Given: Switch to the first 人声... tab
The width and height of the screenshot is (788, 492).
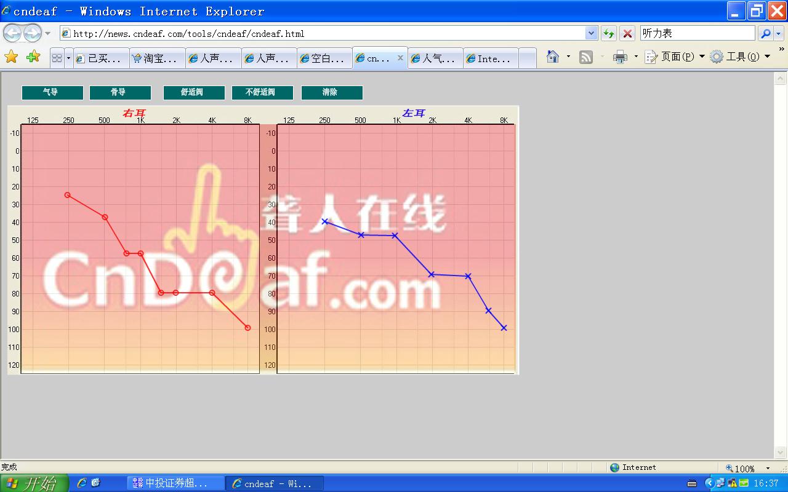Looking at the screenshot, I should tap(214, 58).
